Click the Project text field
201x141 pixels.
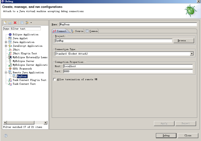tap(113, 41)
